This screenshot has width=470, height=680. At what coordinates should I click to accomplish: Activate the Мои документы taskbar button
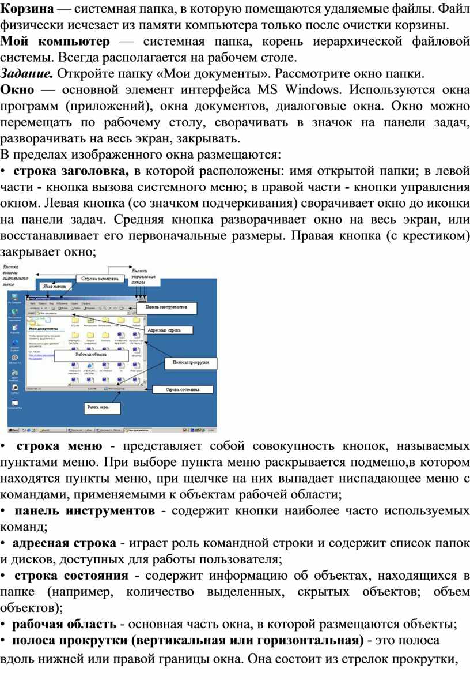click(x=137, y=430)
